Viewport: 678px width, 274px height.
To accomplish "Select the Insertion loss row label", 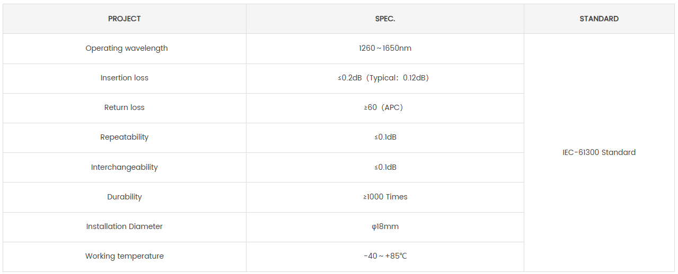I will click(125, 78).
